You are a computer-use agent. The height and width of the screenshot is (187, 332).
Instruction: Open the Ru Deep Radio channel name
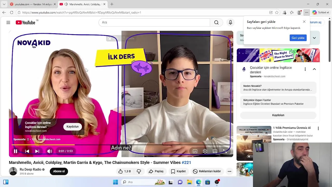pos(31,170)
